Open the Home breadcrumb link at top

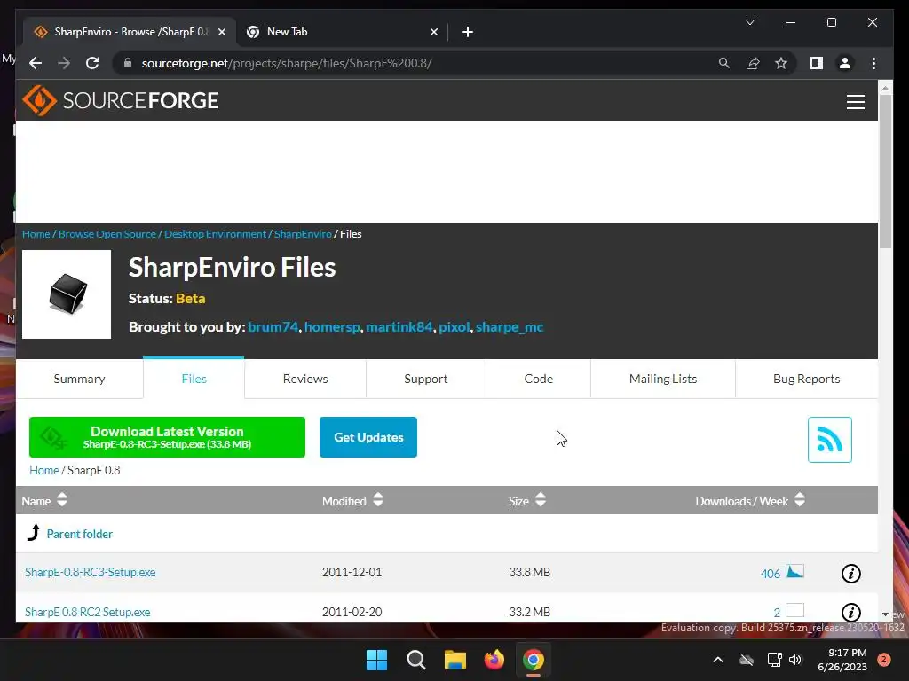coord(36,234)
